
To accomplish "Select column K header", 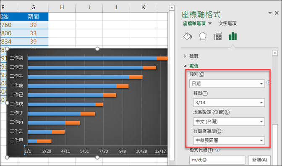I will point(144,8).
